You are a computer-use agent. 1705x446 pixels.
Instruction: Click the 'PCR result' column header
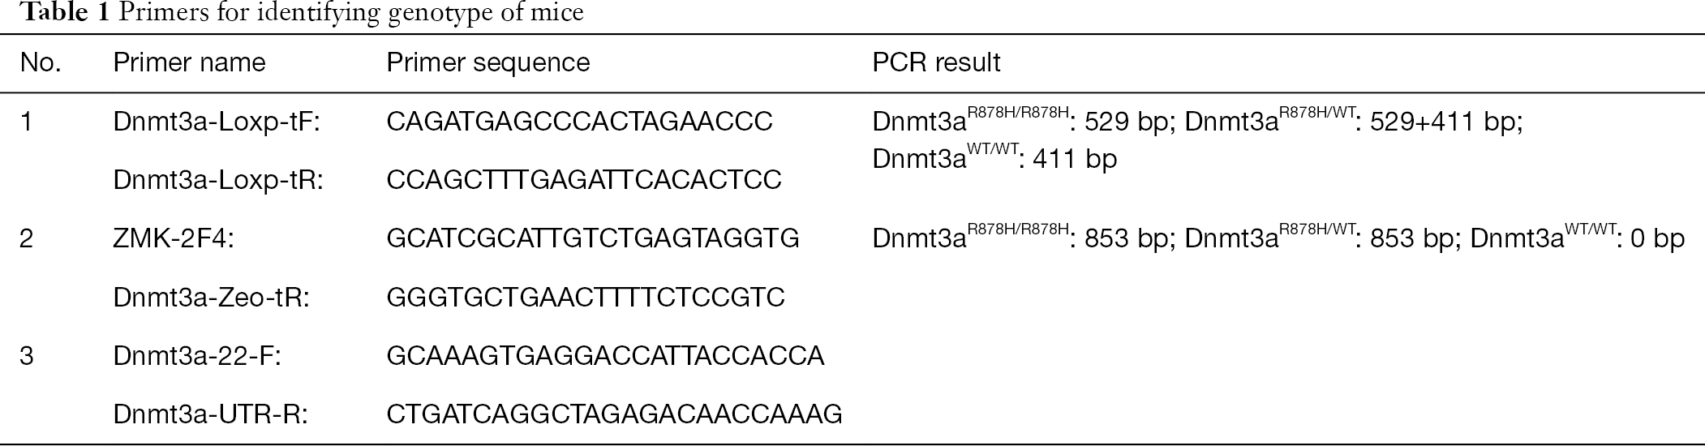936,62
